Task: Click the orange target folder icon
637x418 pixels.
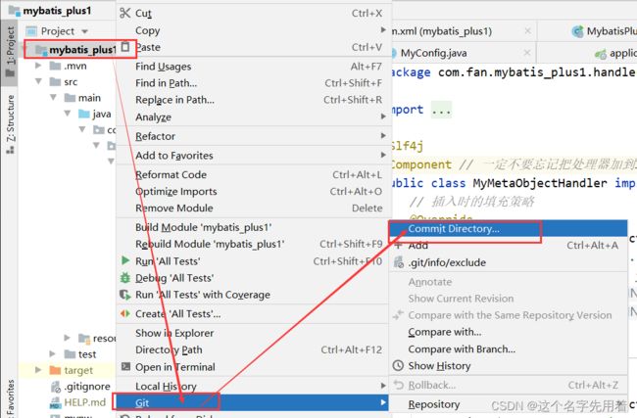Action: [55, 370]
